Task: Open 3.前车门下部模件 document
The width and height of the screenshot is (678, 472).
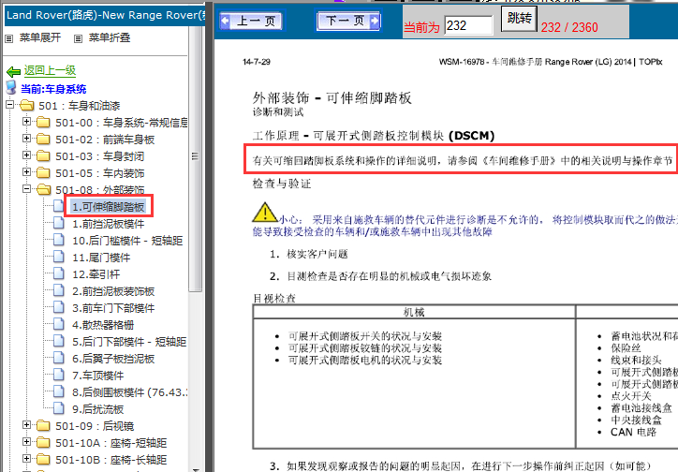Action: click(x=113, y=308)
